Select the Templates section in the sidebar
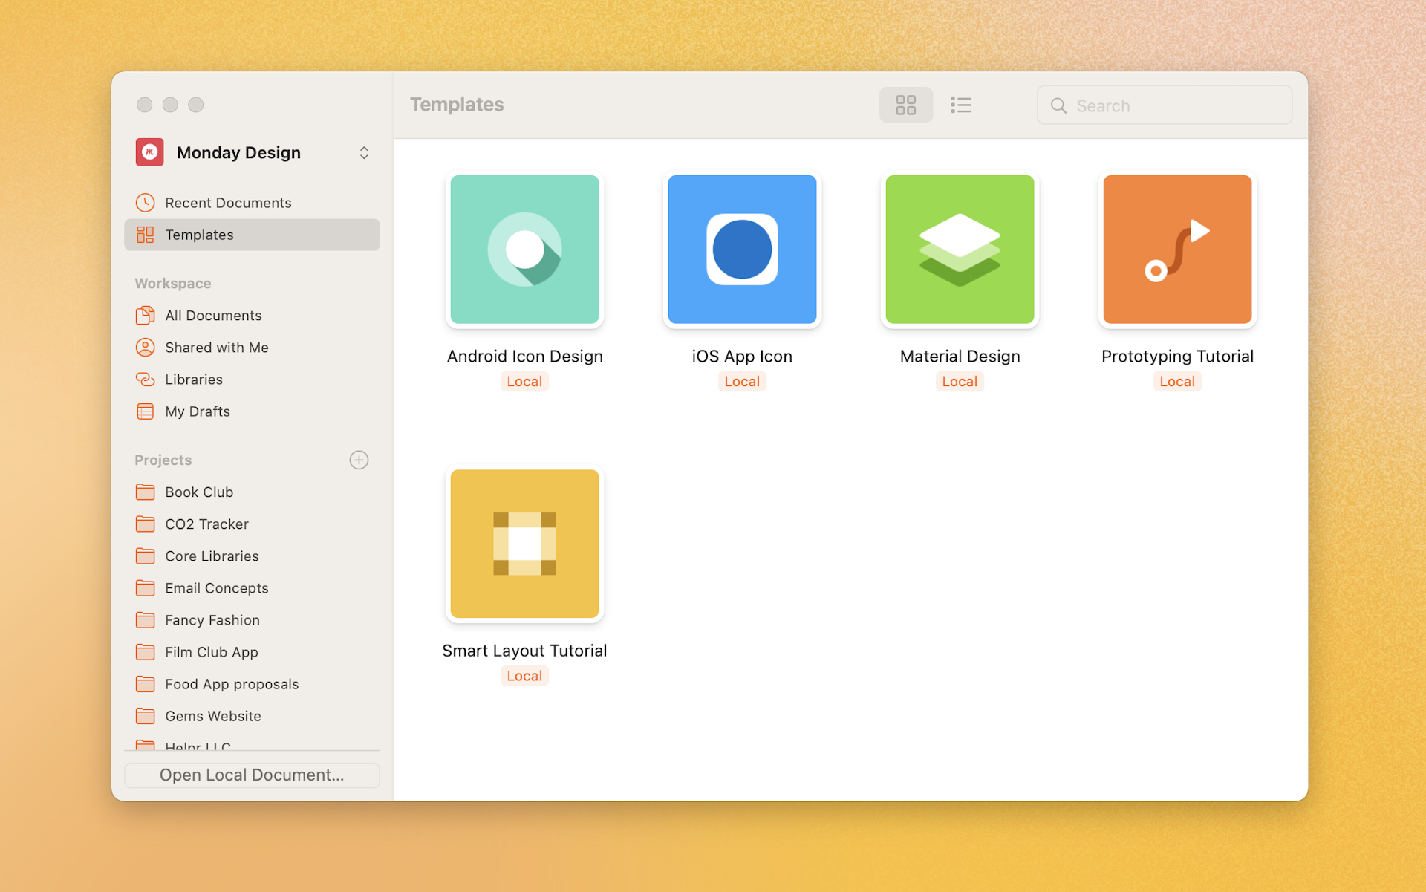1426x892 pixels. (x=198, y=235)
